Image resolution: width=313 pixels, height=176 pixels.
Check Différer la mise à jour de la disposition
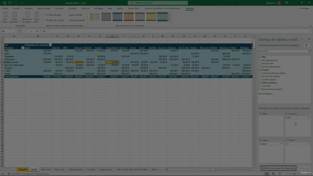tap(260, 168)
